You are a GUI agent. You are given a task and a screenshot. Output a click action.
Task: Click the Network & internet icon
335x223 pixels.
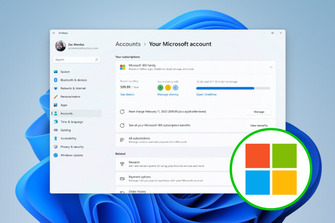tap(55, 88)
